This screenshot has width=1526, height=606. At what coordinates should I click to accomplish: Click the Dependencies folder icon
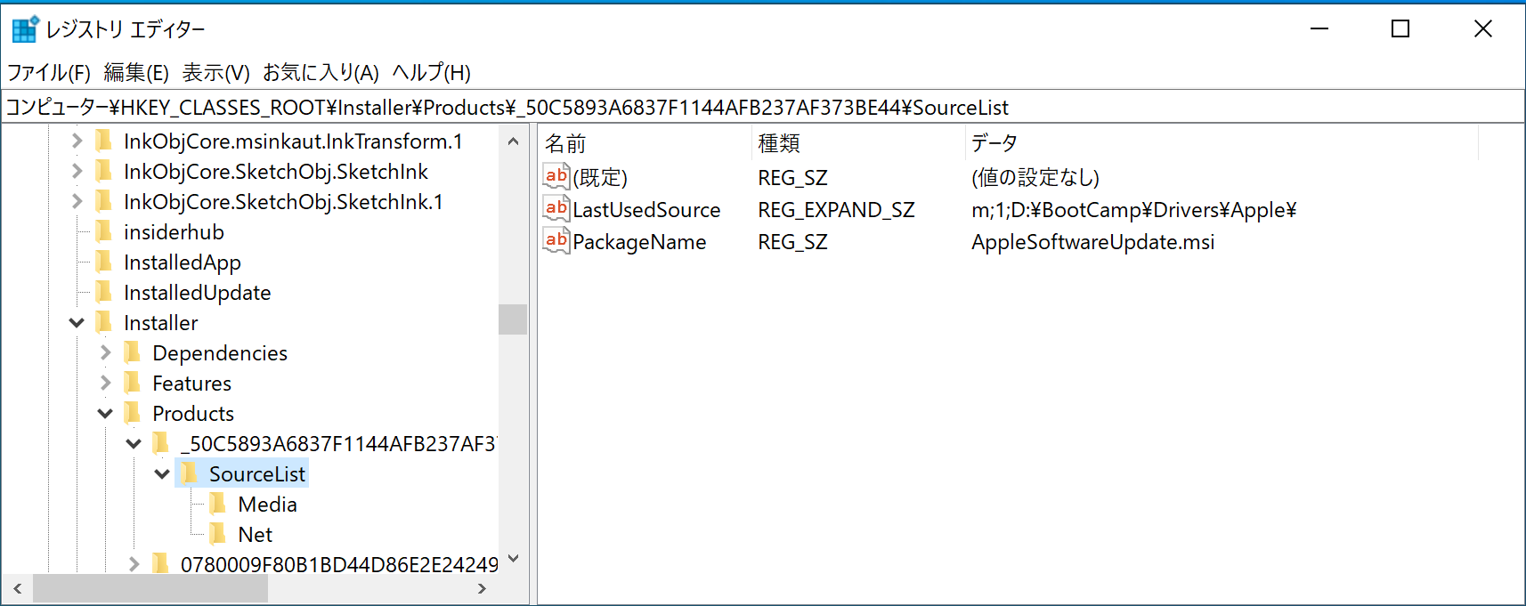(133, 353)
